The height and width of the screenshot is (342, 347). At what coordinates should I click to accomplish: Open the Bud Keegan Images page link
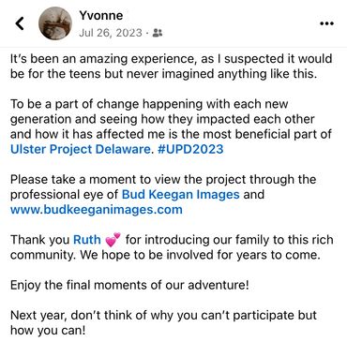(181, 195)
